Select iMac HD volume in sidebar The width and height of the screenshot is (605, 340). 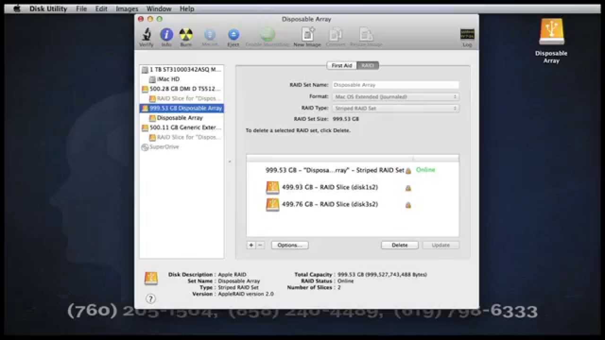coord(181,79)
